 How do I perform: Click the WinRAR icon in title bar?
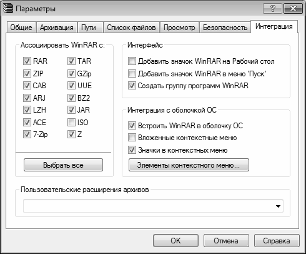pos(8,9)
